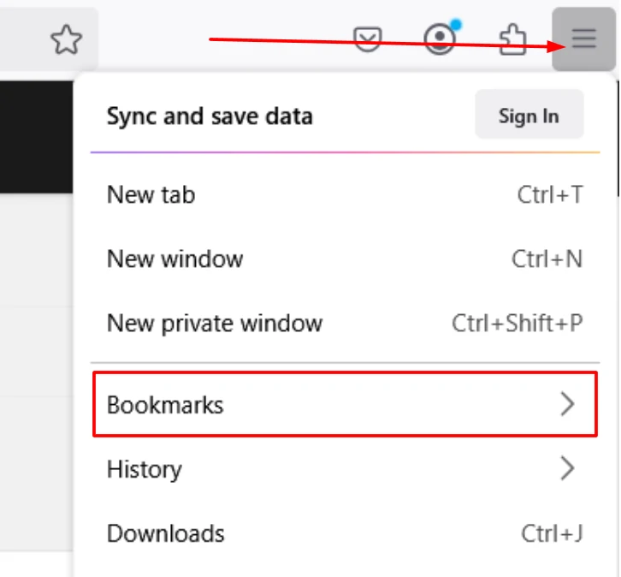Close the hamburger application menu button
The width and height of the screenshot is (621, 577).
coord(583,39)
